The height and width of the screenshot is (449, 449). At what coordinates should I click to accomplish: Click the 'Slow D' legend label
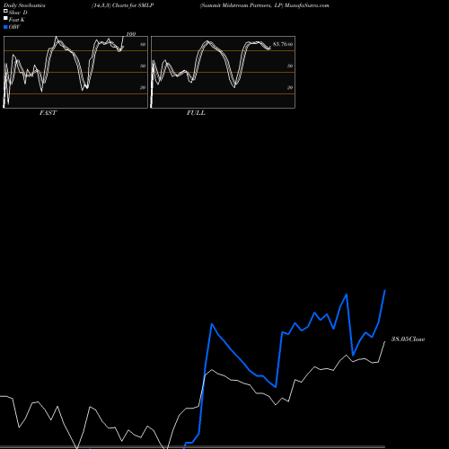(18, 13)
